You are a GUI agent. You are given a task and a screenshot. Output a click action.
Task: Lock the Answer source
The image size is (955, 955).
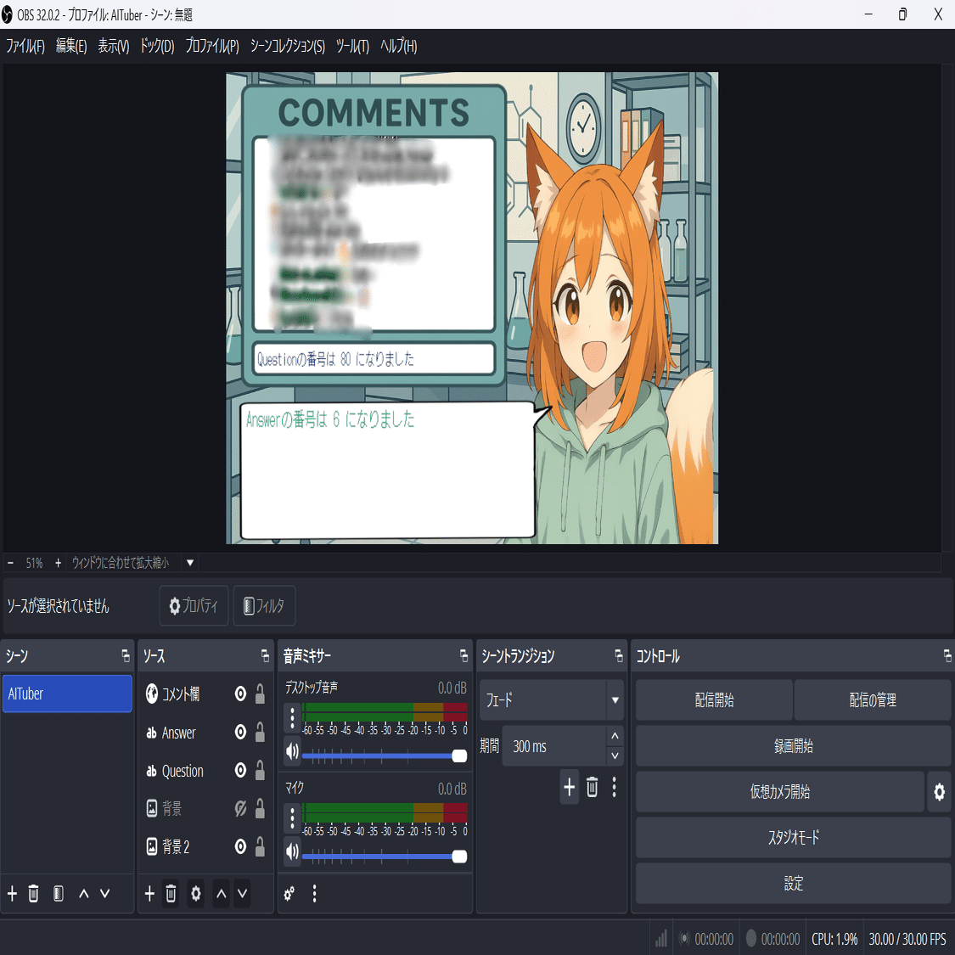point(258,733)
